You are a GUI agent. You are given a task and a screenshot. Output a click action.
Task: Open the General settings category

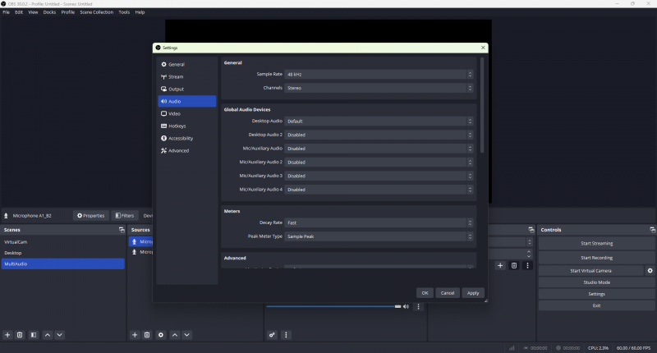(x=187, y=65)
